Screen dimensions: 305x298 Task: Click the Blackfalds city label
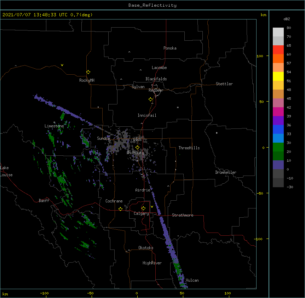tap(156, 79)
